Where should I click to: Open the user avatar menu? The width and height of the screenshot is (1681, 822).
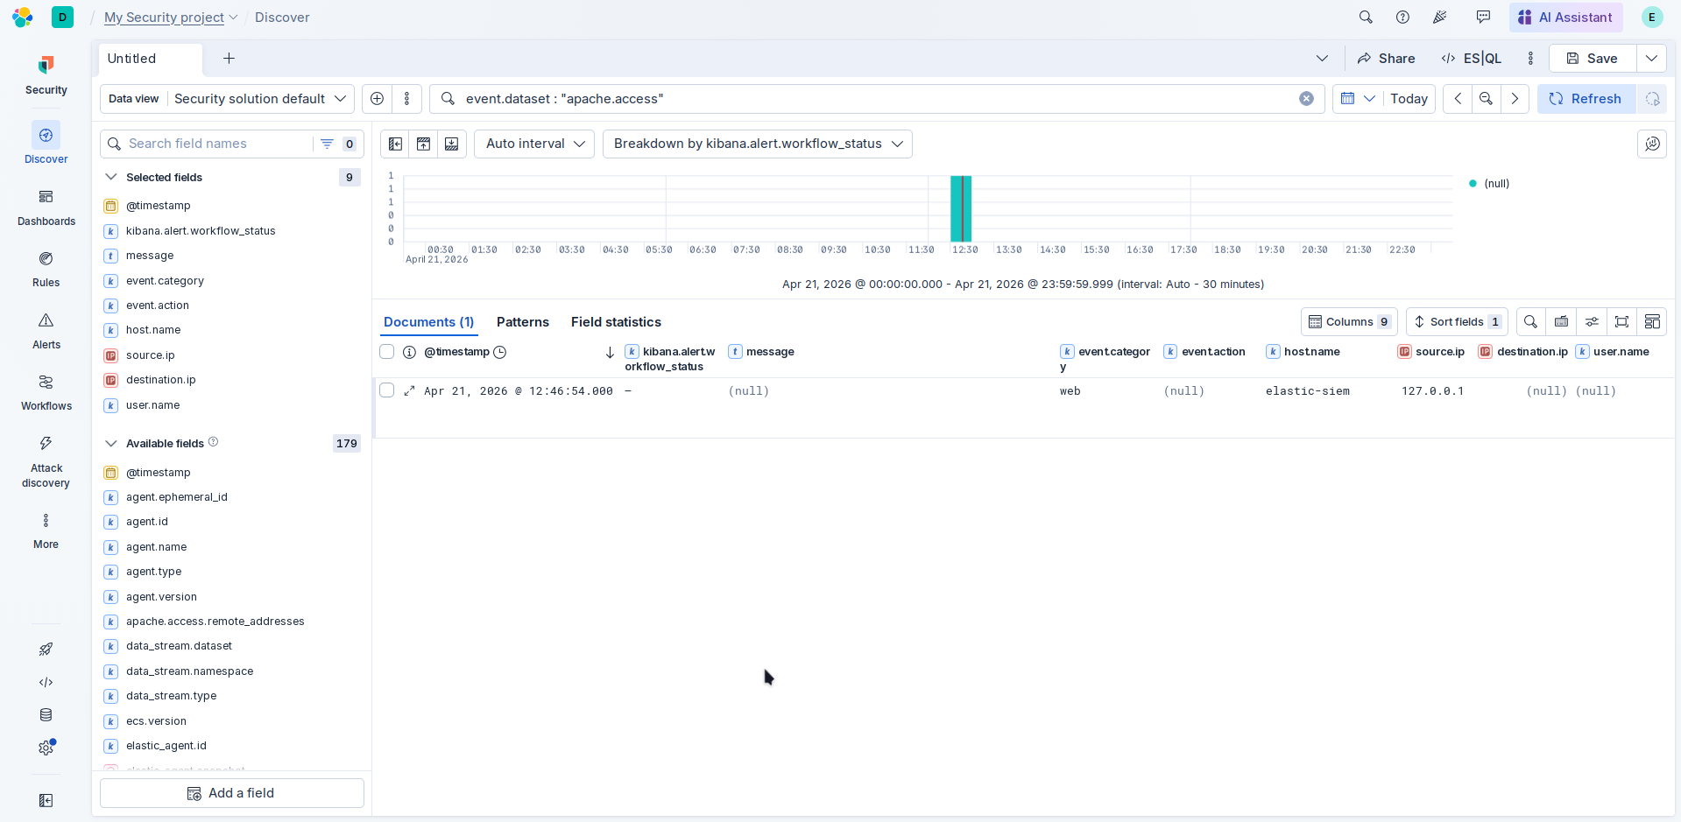click(1652, 18)
